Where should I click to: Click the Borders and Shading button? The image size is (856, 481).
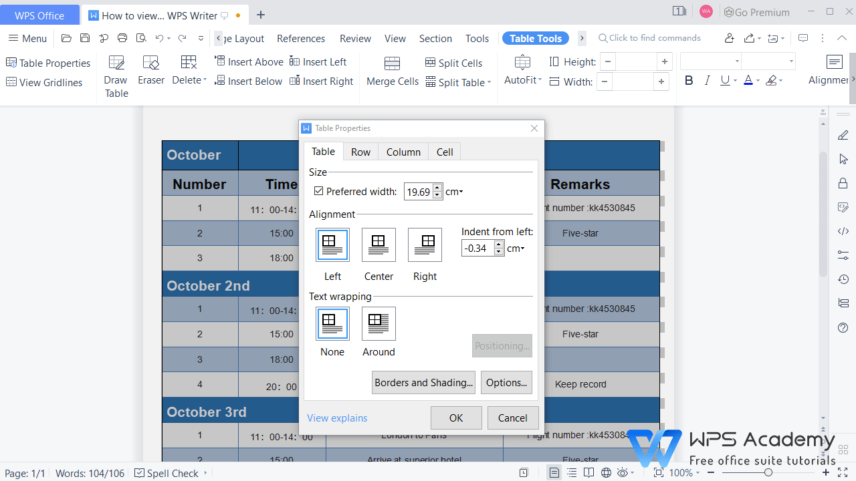coord(423,382)
